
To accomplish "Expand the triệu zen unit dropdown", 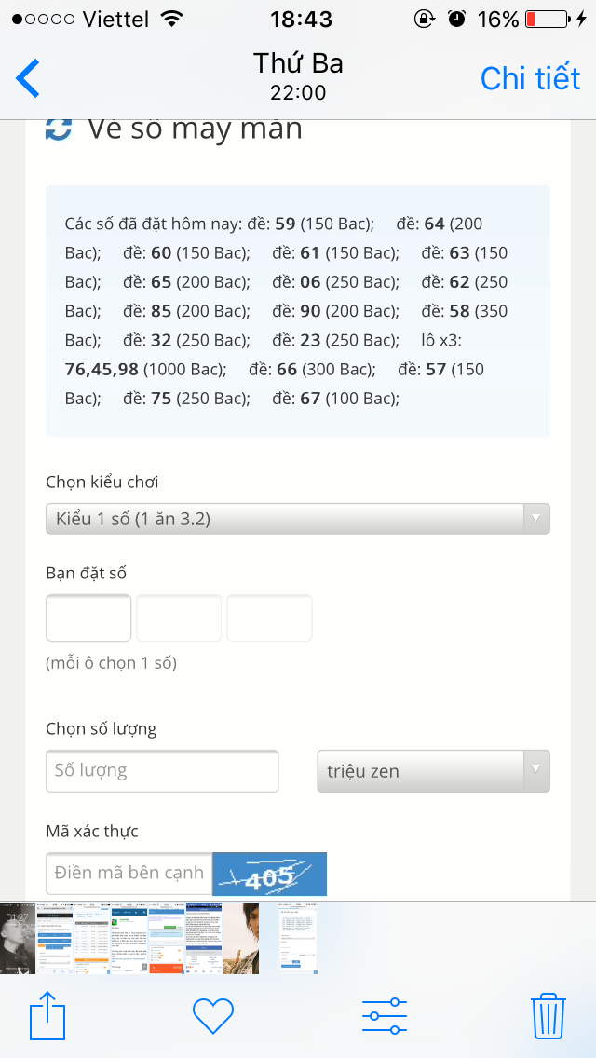I will [433, 770].
